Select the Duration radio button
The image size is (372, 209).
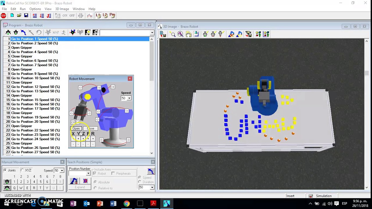pyautogui.click(x=140, y=182)
